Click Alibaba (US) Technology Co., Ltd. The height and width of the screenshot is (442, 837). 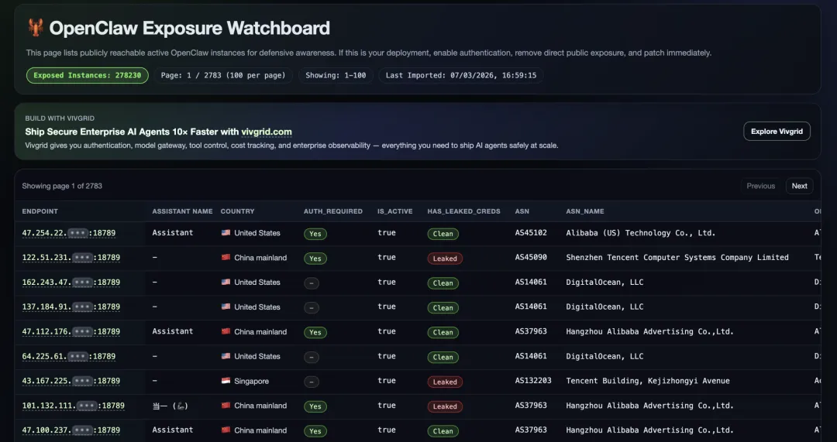[641, 233]
